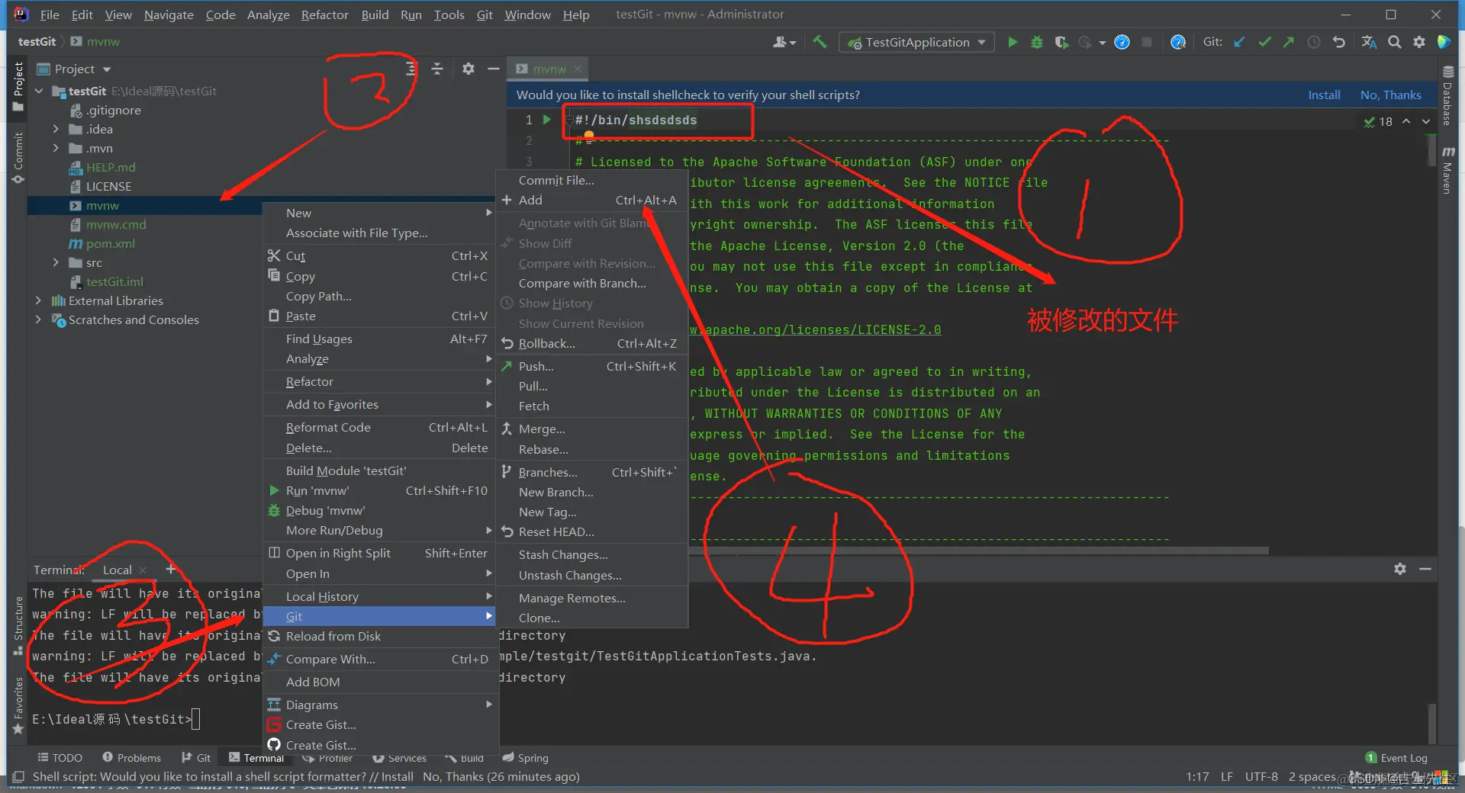The image size is (1465, 793).
Task: Collapse all nodes in the Project panel
Action: [x=437, y=69]
